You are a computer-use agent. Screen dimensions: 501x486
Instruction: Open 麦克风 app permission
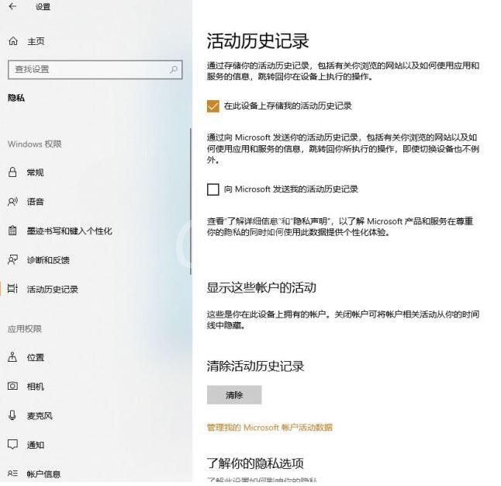40,415
